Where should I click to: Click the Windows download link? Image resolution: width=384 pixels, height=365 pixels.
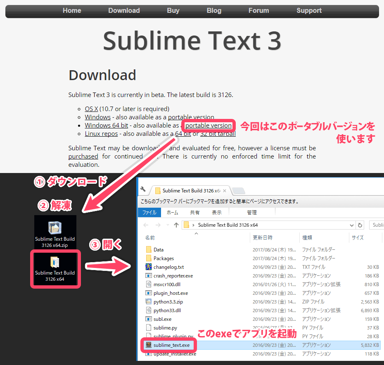[x=98, y=117]
